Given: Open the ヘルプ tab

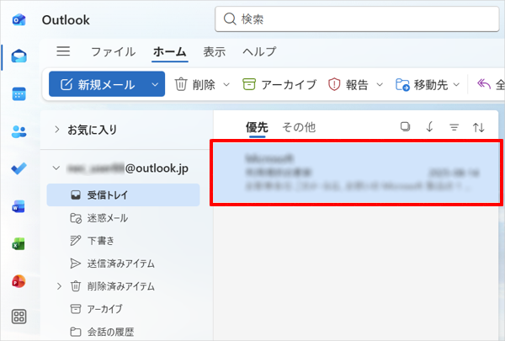Looking at the screenshot, I should pos(259,51).
